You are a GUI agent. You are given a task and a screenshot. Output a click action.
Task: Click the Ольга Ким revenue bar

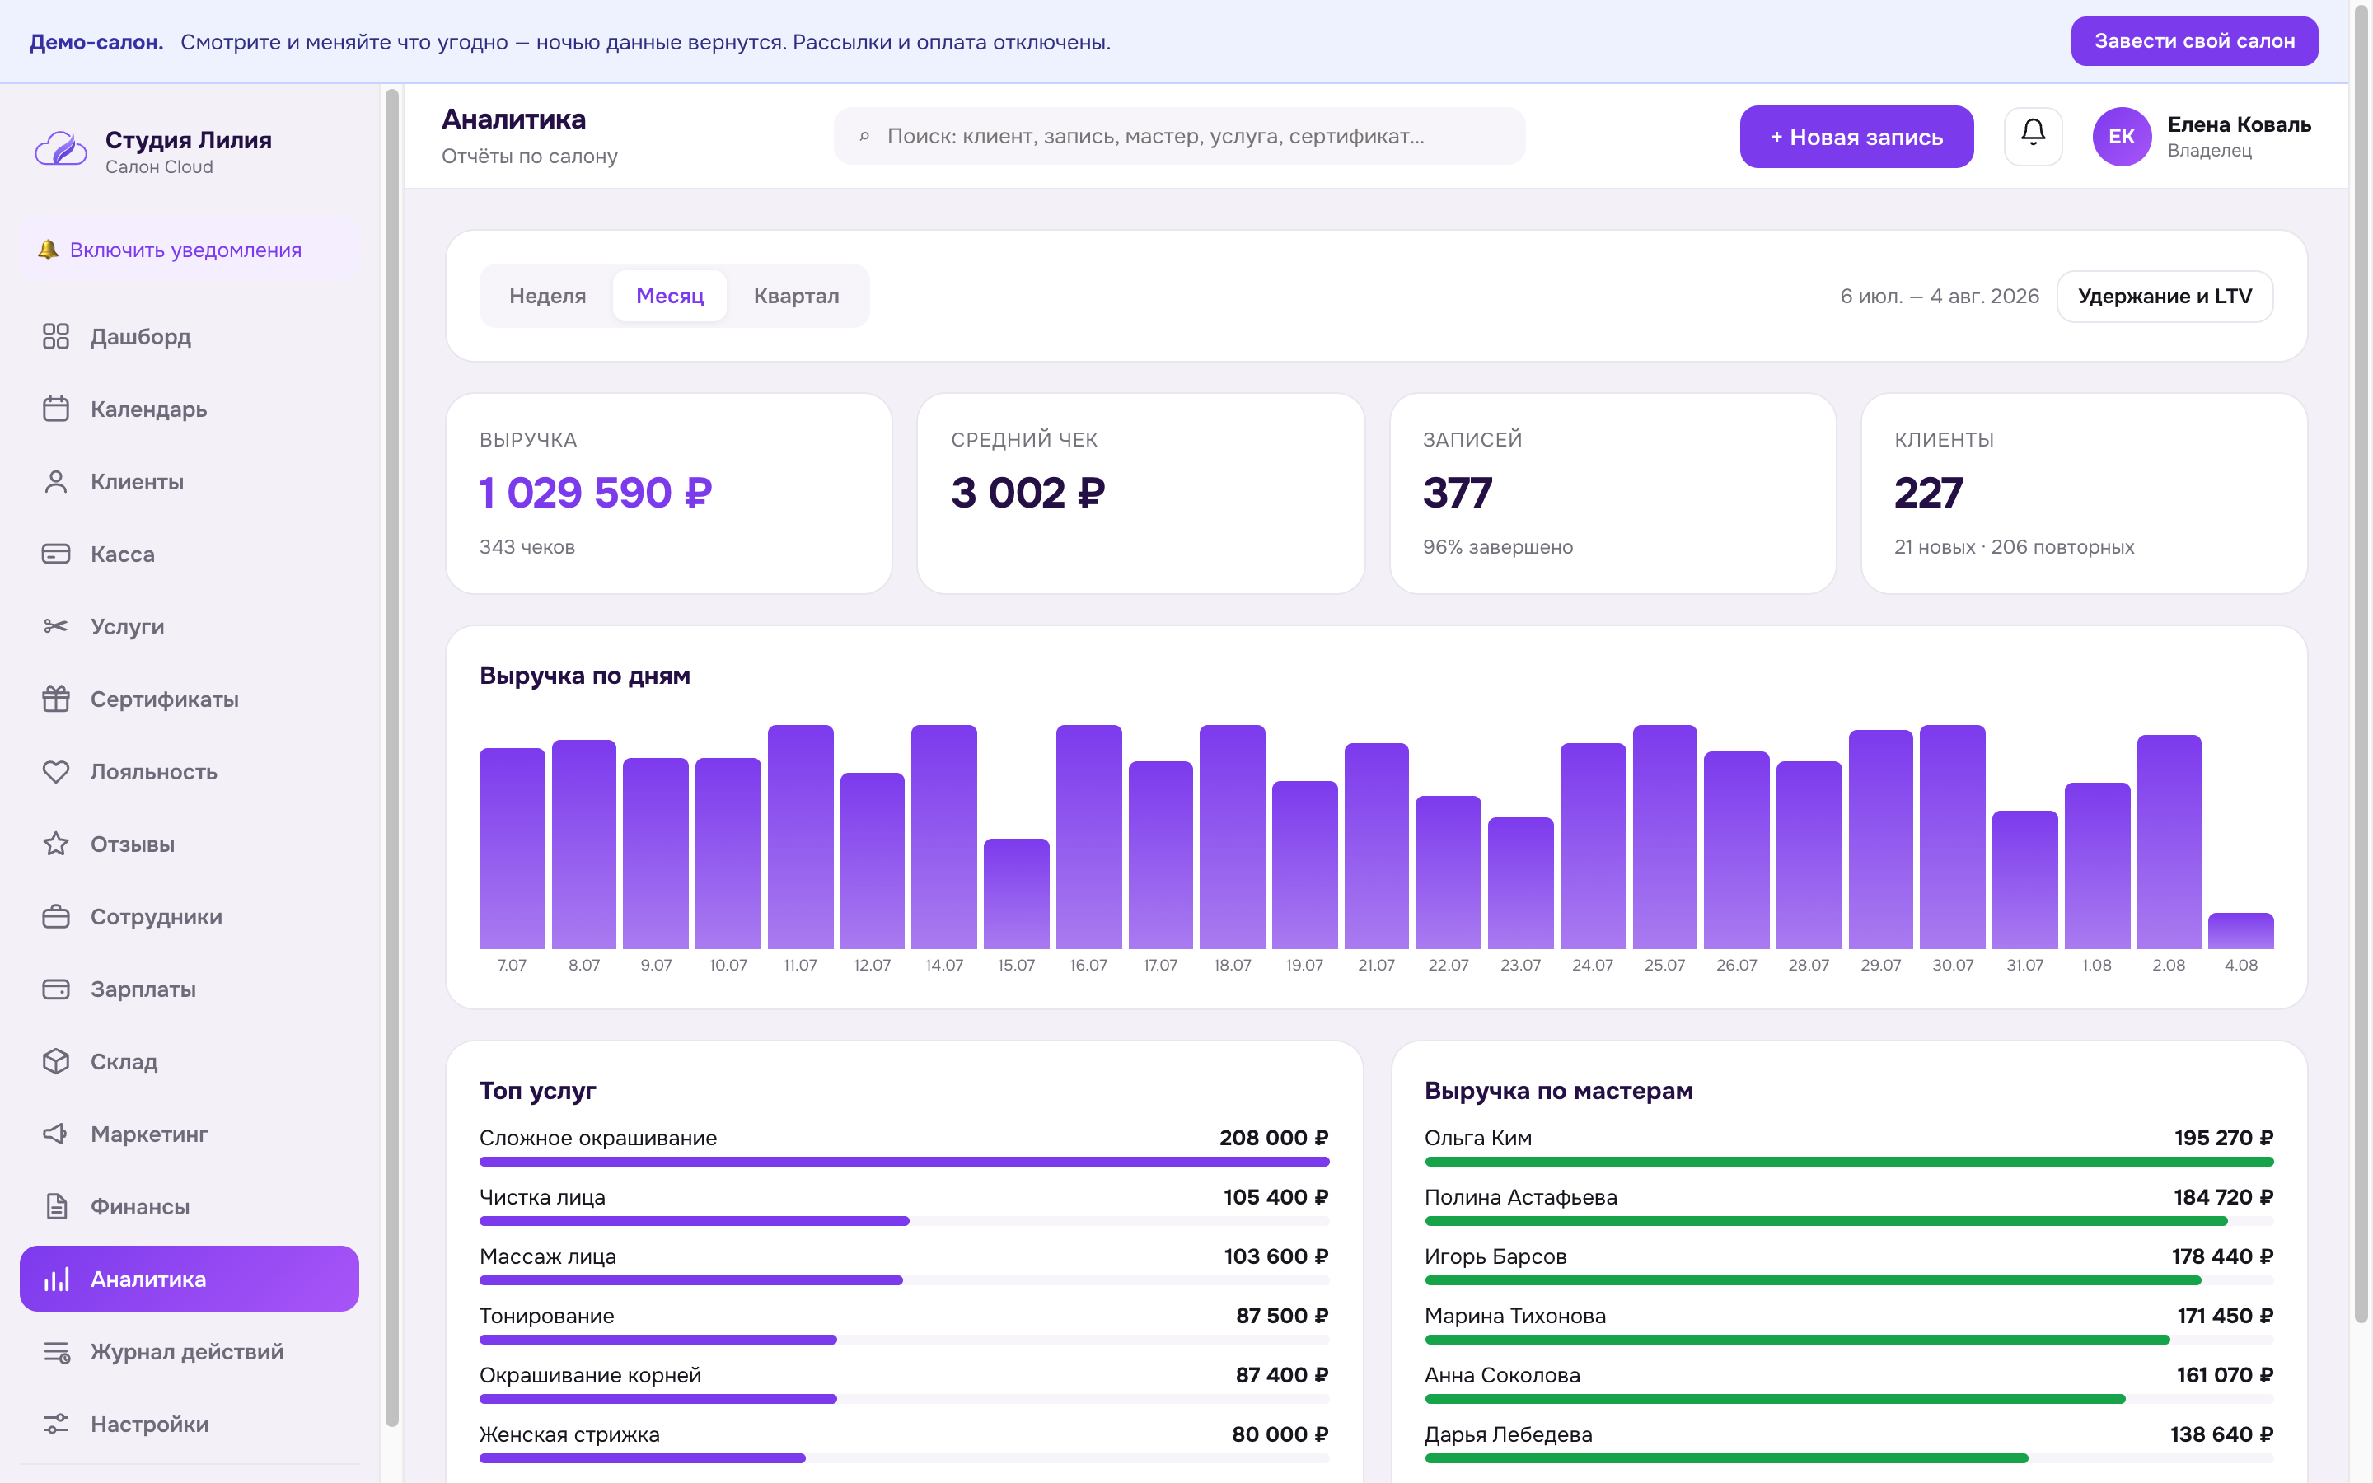[x=1848, y=1163]
